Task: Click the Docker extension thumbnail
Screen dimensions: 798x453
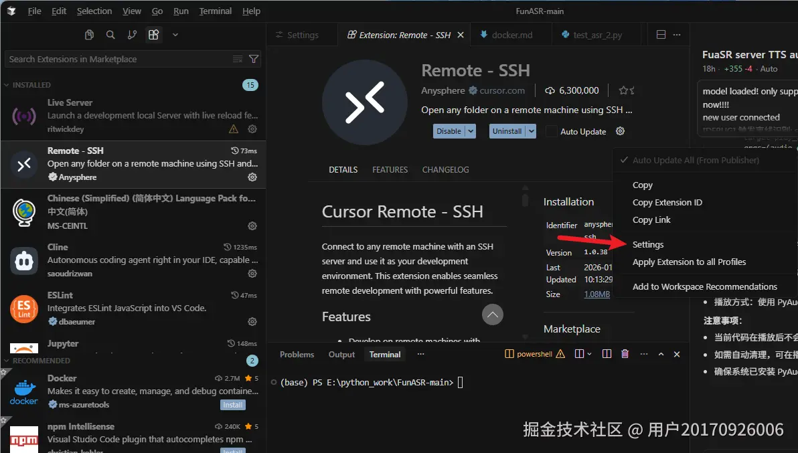Action: (24, 391)
